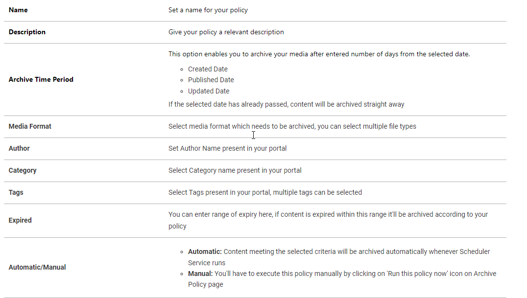Click the Created Date bullet item
527x298 pixels.
click(x=208, y=69)
